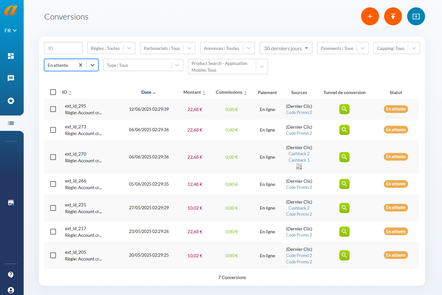View conversion tunnel for ext_id_266
Image resolution: width=442 pixels, height=295 pixels.
click(344, 184)
